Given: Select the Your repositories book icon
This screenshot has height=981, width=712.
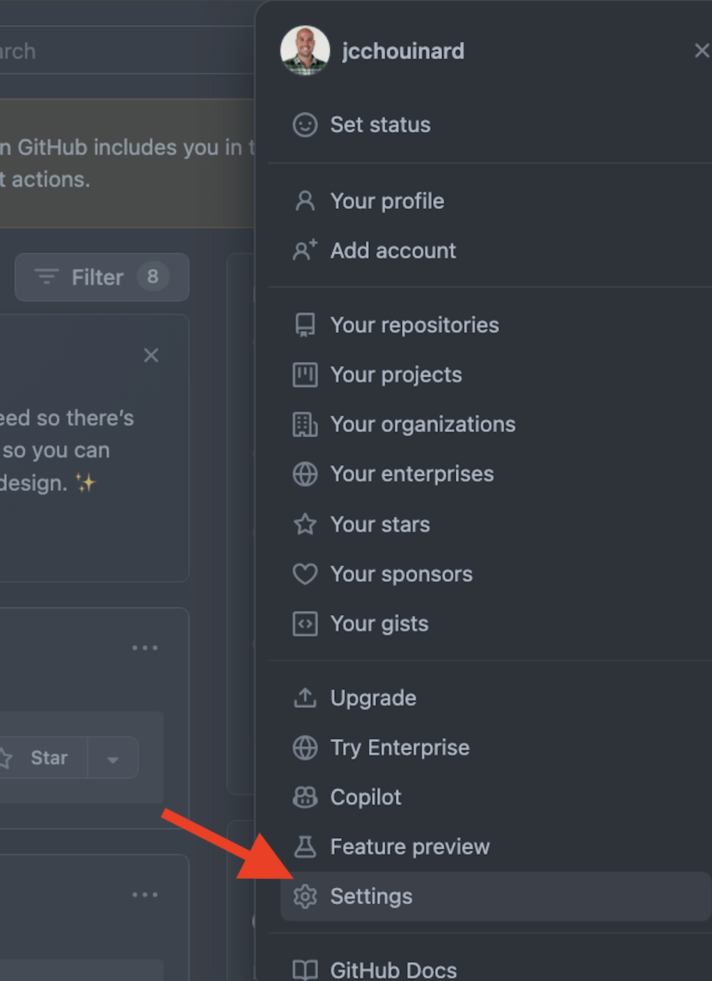Looking at the screenshot, I should (x=306, y=325).
